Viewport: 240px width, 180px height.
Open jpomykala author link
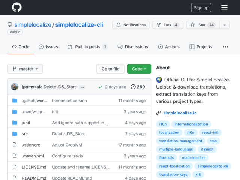(x=32, y=87)
